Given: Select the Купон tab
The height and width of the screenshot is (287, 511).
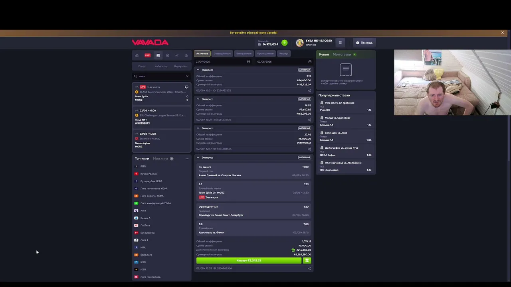Looking at the screenshot, I should coord(324,55).
